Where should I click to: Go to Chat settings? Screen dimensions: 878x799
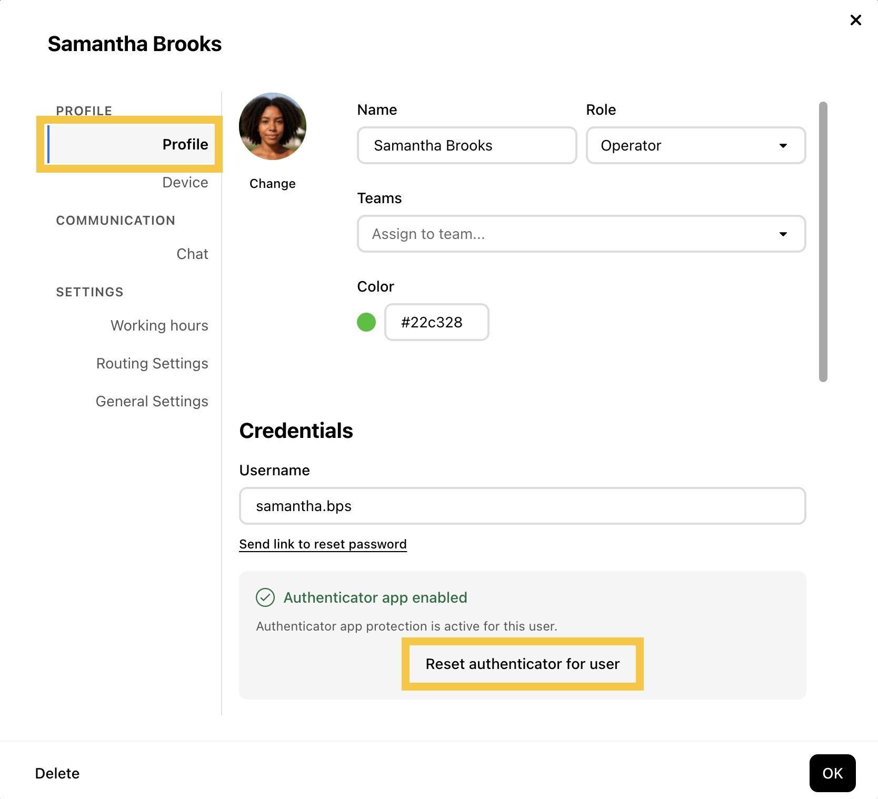click(192, 254)
